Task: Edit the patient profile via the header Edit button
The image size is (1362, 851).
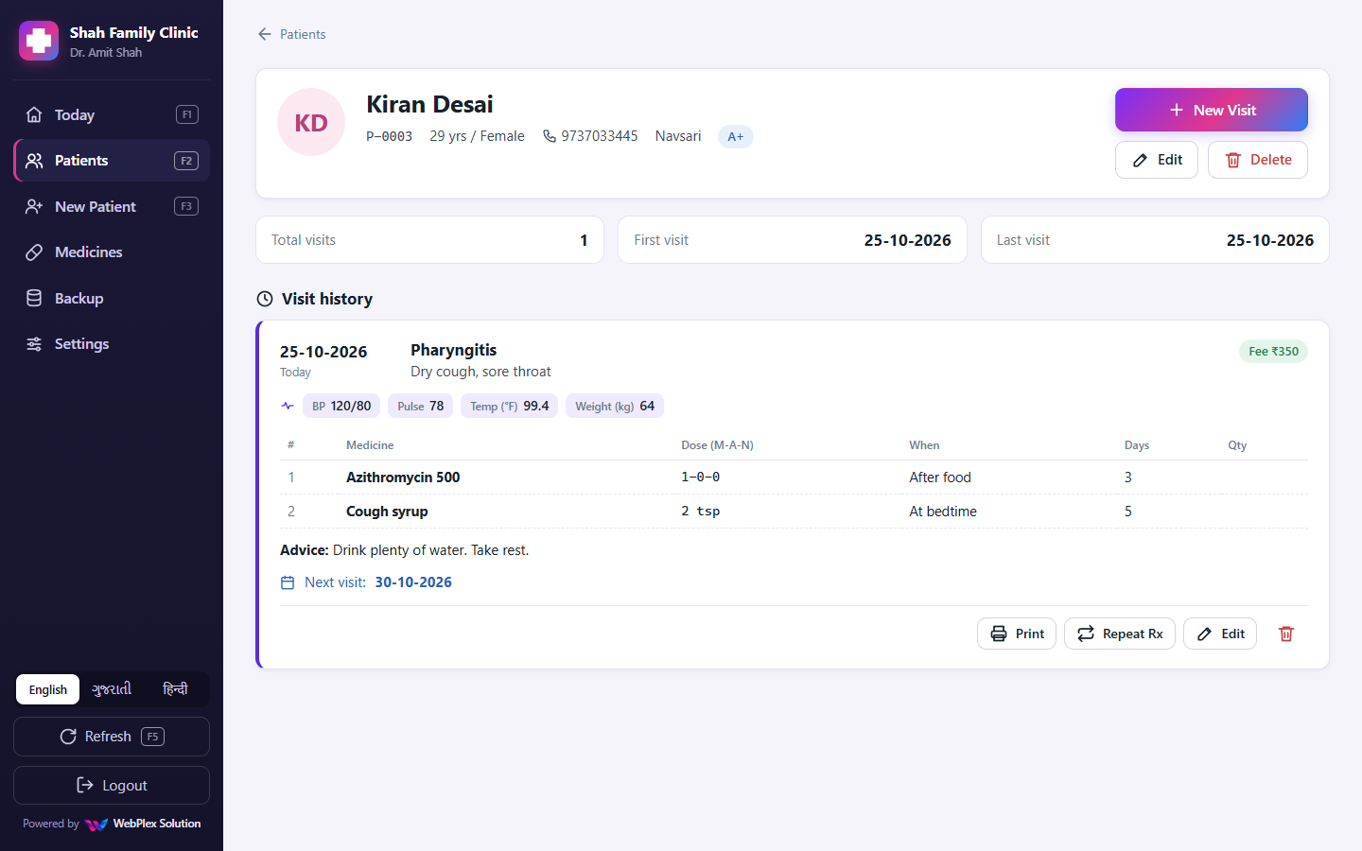Action: [1157, 160]
